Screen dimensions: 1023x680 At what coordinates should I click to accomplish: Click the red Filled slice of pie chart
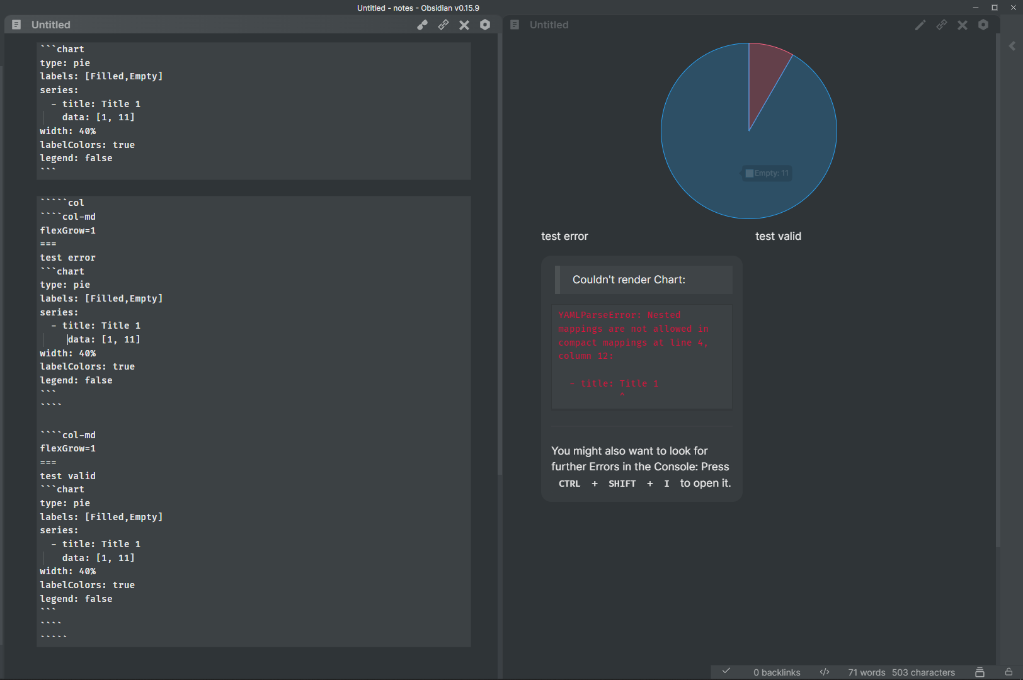click(x=765, y=76)
